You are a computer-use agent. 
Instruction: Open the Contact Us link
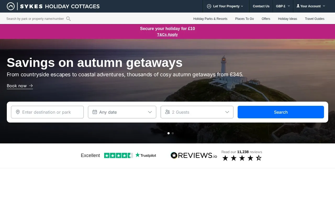tap(261, 6)
